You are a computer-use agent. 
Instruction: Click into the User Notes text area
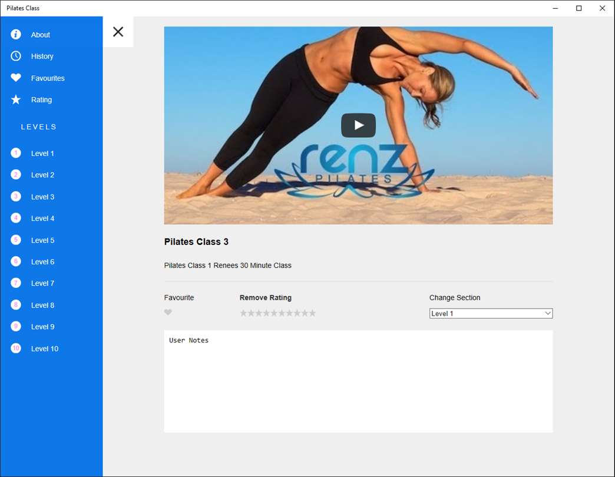(x=358, y=382)
